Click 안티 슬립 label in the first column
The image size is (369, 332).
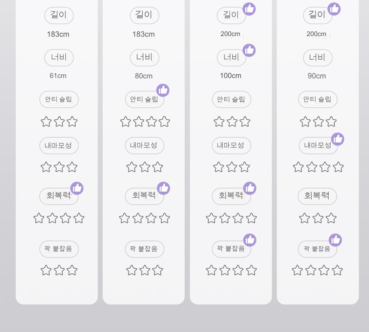coord(59,99)
